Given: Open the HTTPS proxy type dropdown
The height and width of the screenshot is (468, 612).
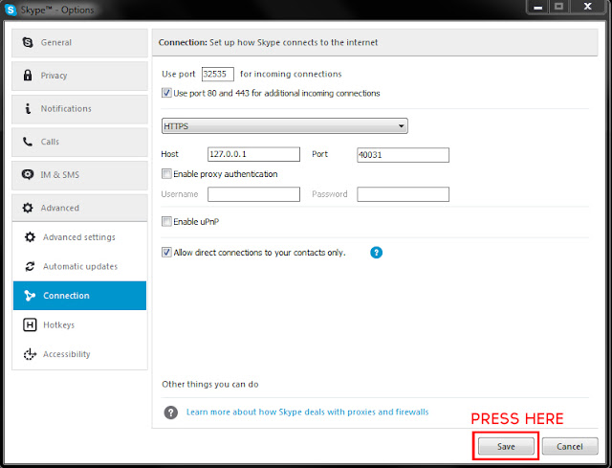Looking at the screenshot, I should [285, 126].
